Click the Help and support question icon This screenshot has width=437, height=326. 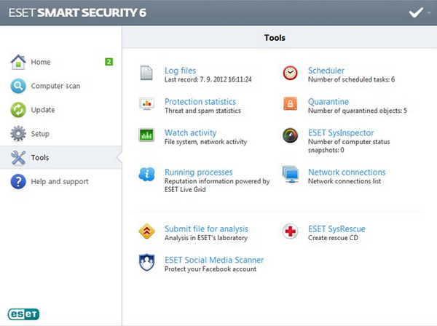[18, 181]
